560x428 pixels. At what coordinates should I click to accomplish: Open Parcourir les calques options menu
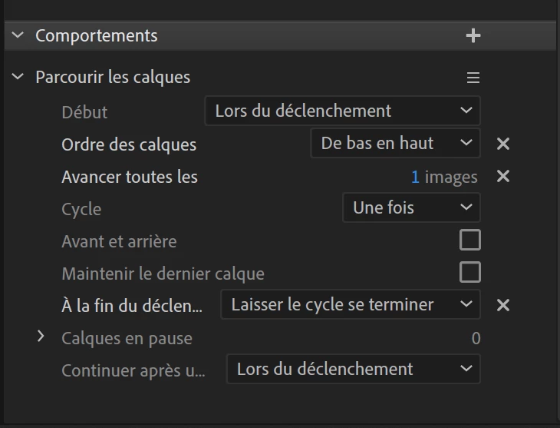pyautogui.click(x=473, y=78)
